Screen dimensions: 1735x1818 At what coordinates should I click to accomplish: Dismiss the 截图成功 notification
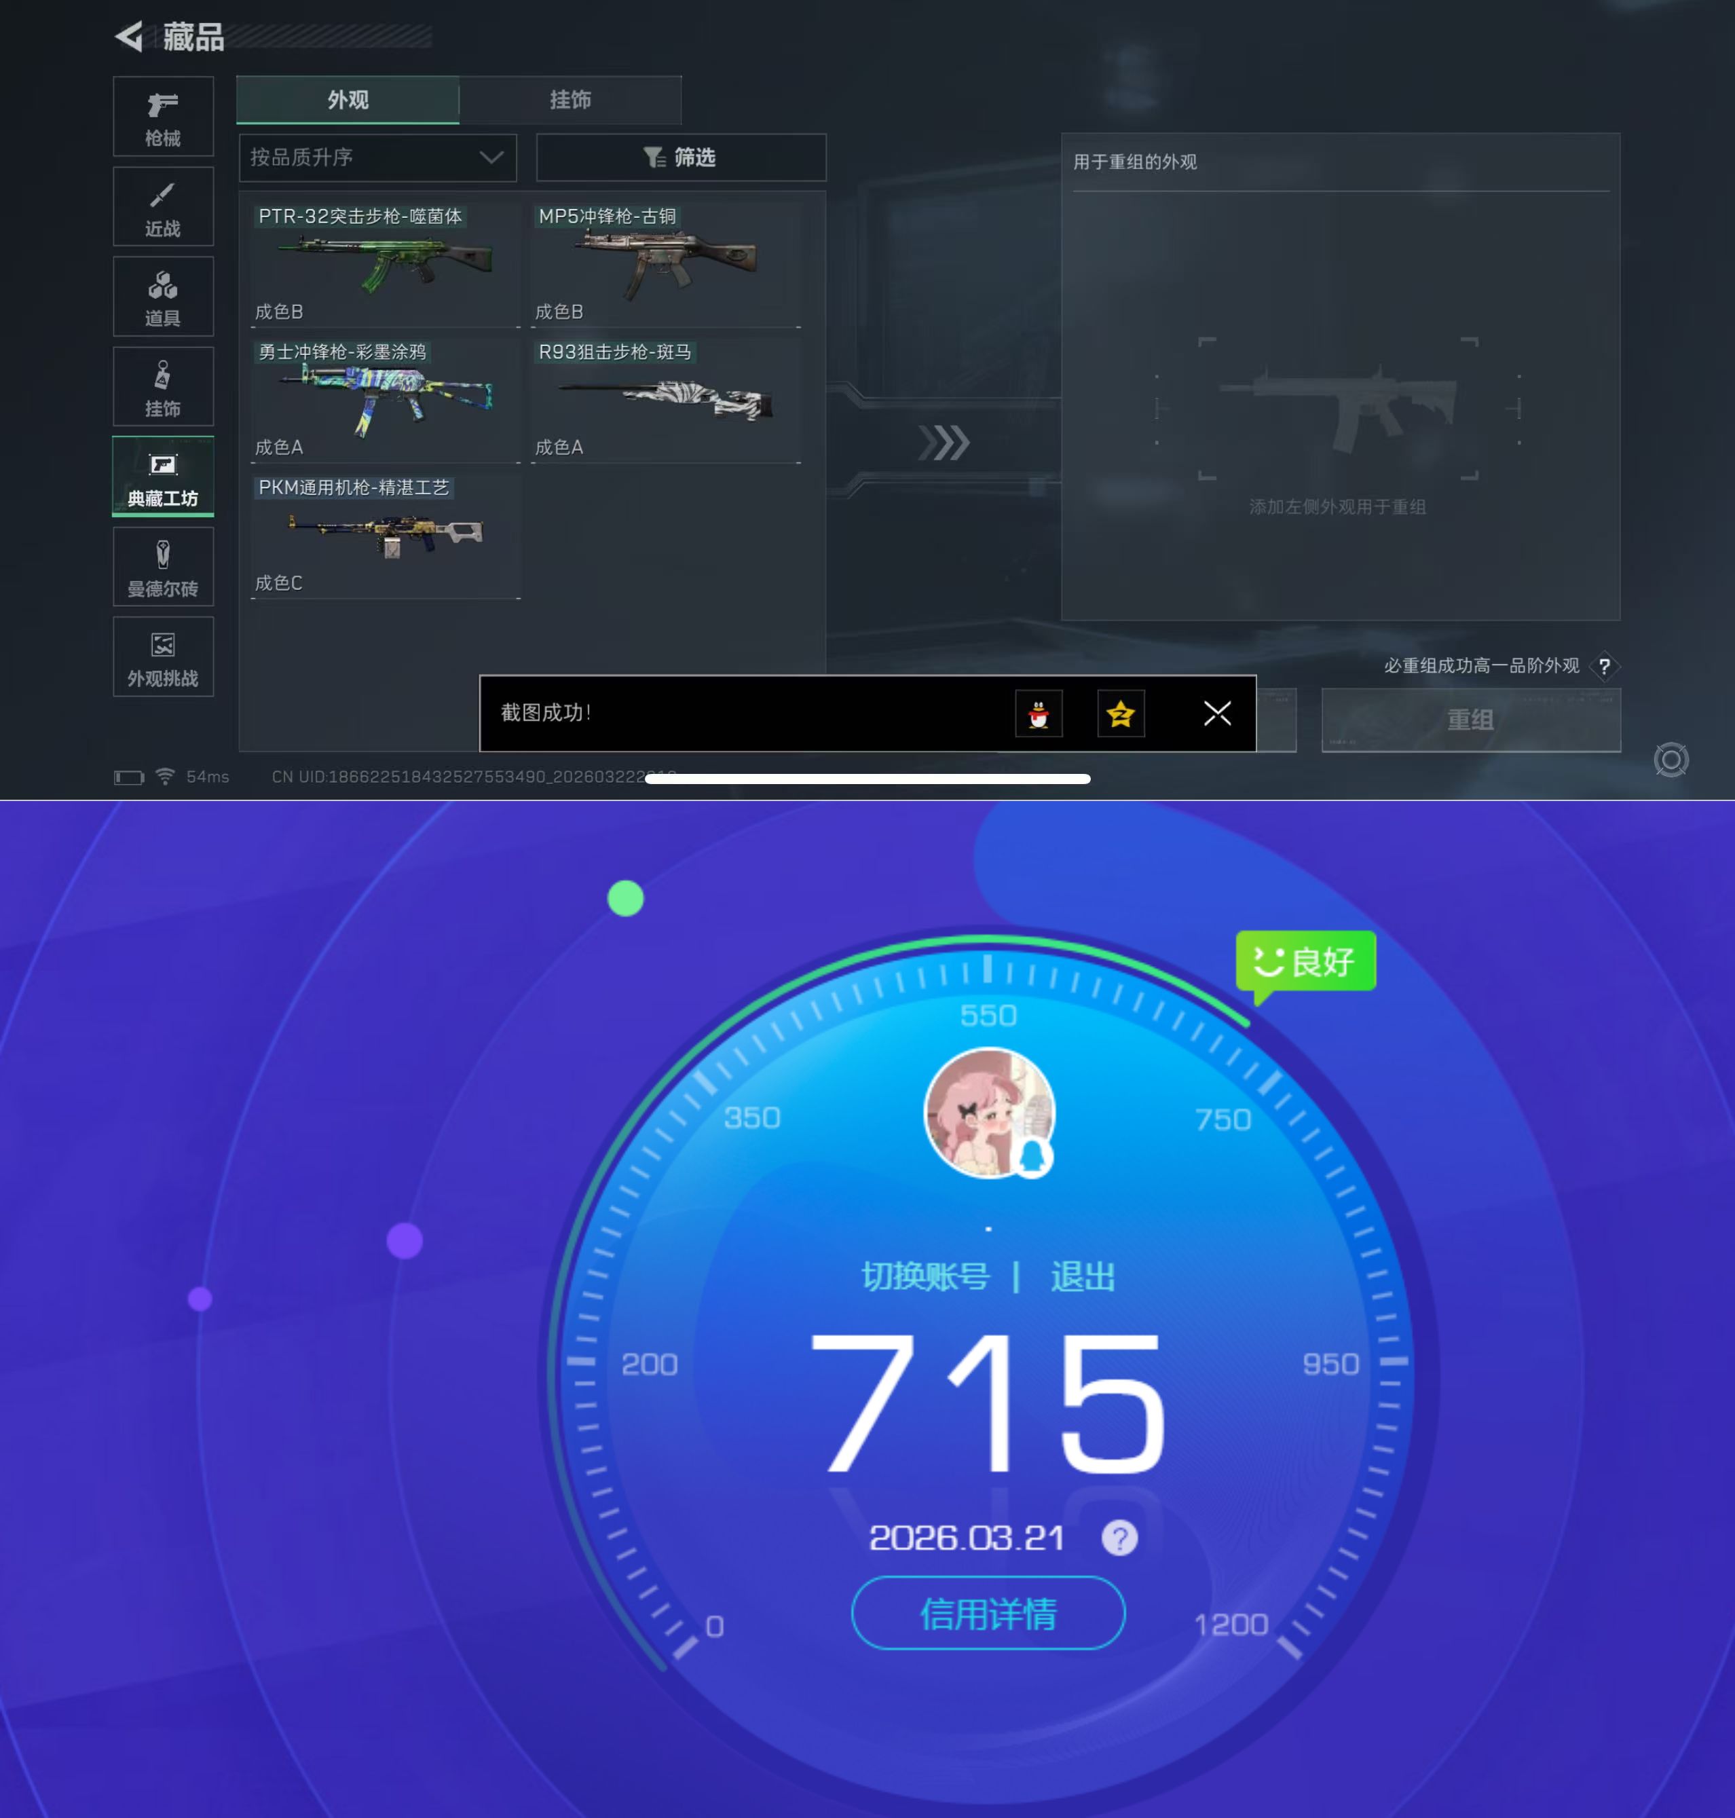[1216, 713]
